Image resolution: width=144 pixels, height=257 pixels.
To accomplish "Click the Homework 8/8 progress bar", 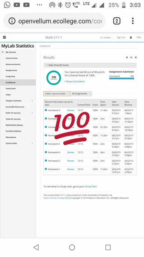I will coord(121,79).
